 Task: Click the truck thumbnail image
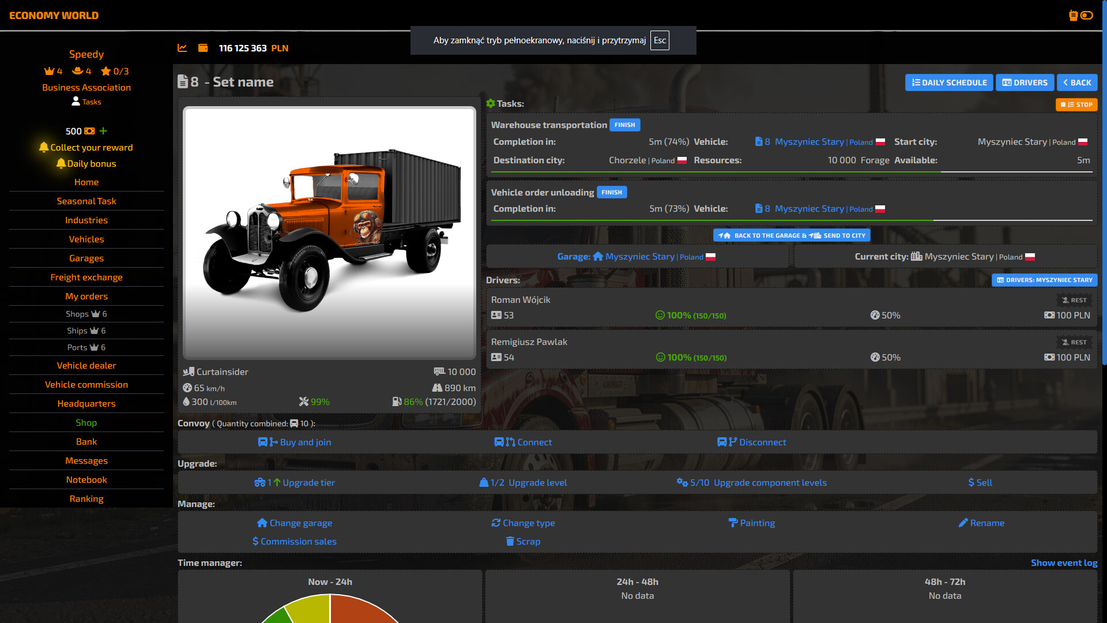[x=329, y=232]
